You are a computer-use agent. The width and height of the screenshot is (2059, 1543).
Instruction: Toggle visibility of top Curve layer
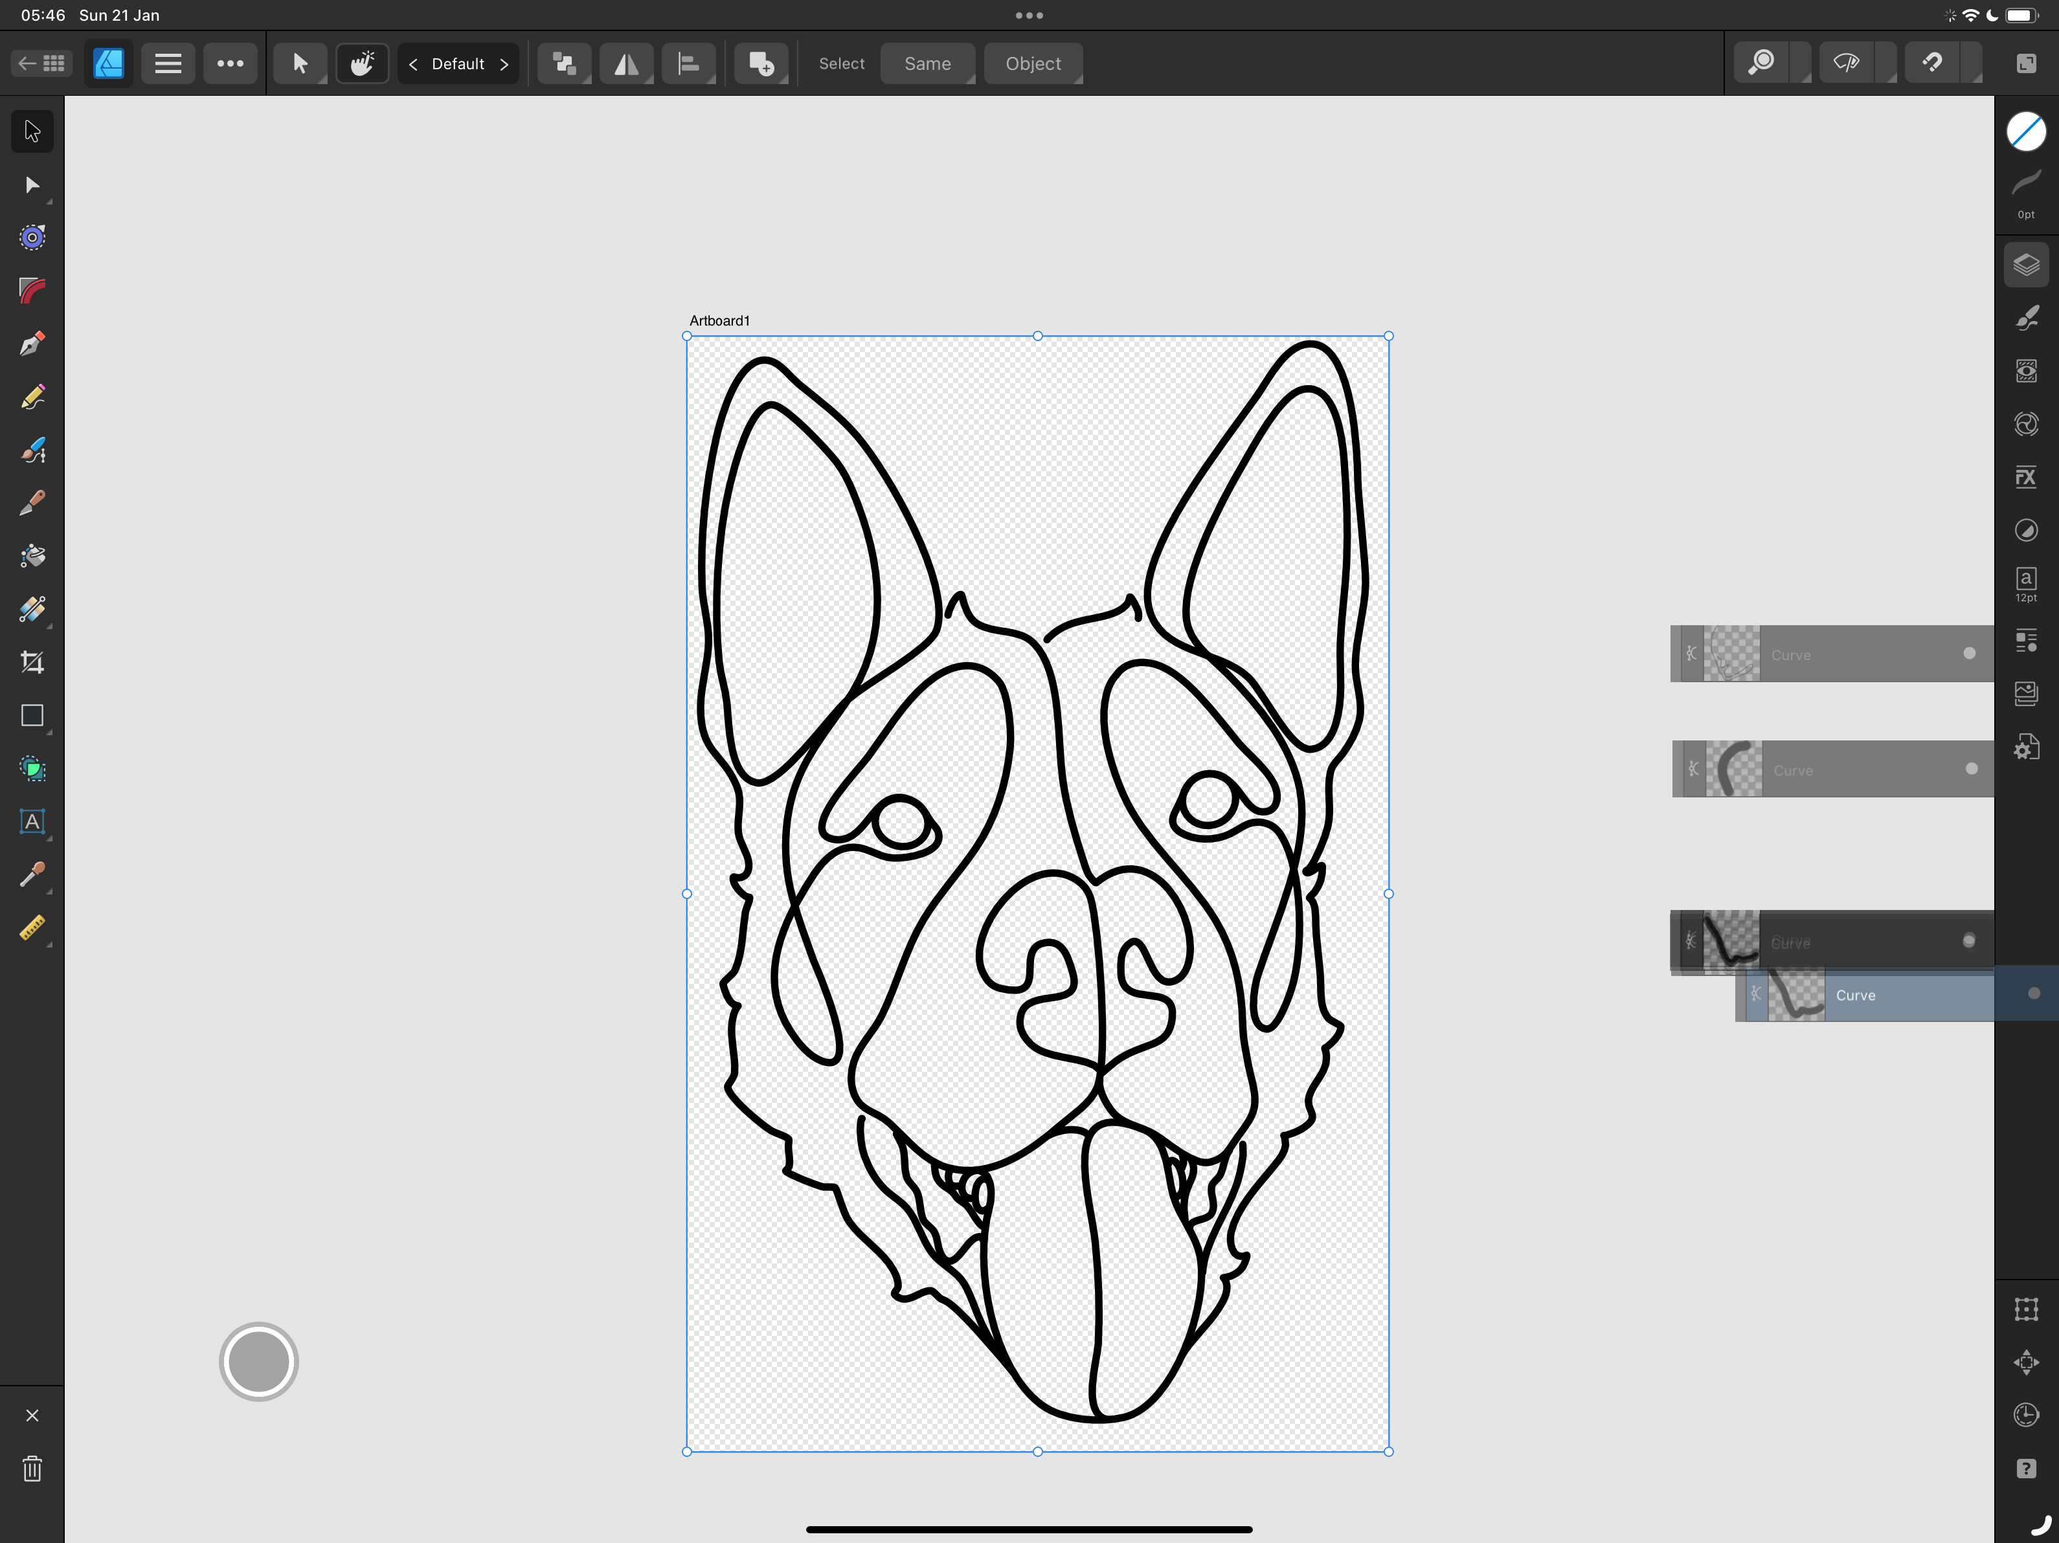point(1970,653)
